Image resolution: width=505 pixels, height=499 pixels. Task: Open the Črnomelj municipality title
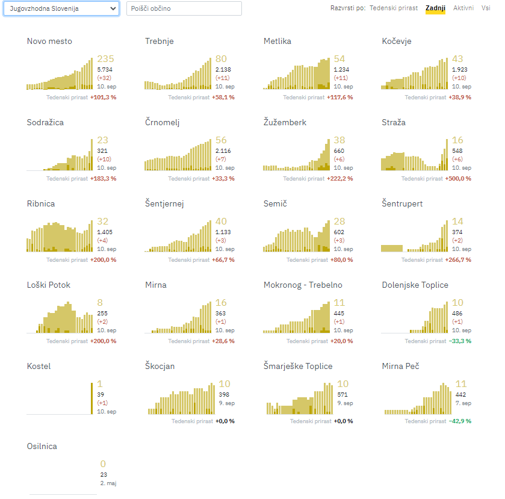click(x=162, y=122)
